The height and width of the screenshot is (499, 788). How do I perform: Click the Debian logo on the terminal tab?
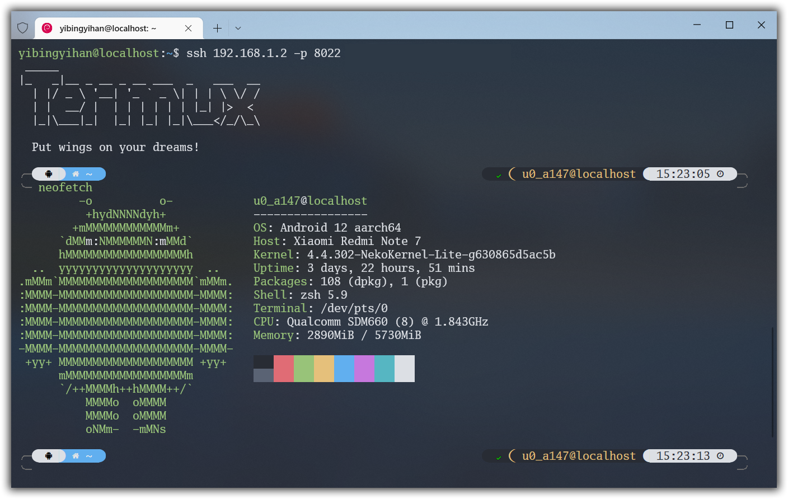click(x=48, y=27)
